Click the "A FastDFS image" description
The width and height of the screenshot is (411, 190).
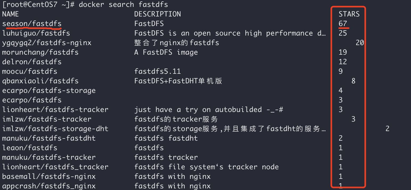166,52
